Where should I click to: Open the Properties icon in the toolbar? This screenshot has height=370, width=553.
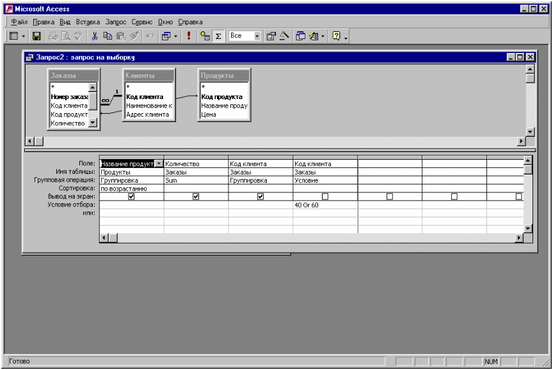pos(271,36)
